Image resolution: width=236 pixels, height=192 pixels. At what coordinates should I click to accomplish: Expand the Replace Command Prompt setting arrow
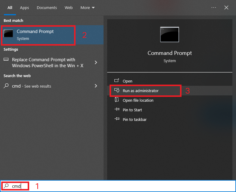point(96,62)
